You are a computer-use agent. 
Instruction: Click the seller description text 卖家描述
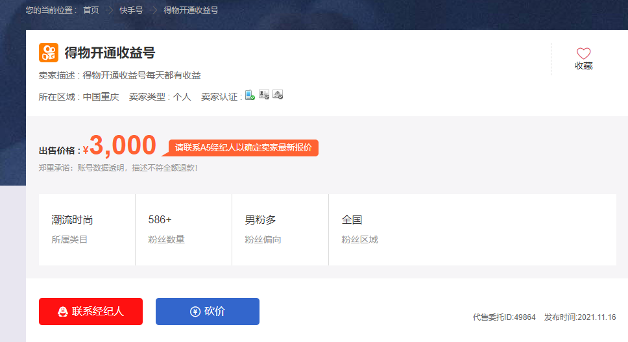(x=120, y=75)
